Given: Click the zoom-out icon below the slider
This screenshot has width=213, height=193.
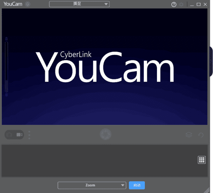Looking at the screenshot, I should click(x=6, y=95).
